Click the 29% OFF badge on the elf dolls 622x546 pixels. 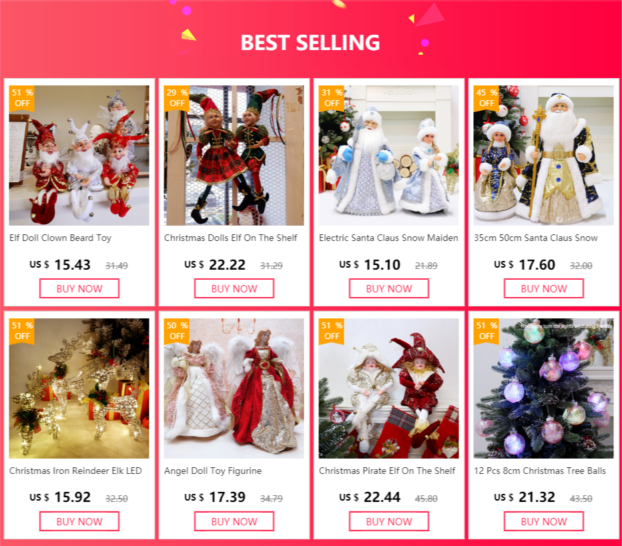click(x=177, y=98)
